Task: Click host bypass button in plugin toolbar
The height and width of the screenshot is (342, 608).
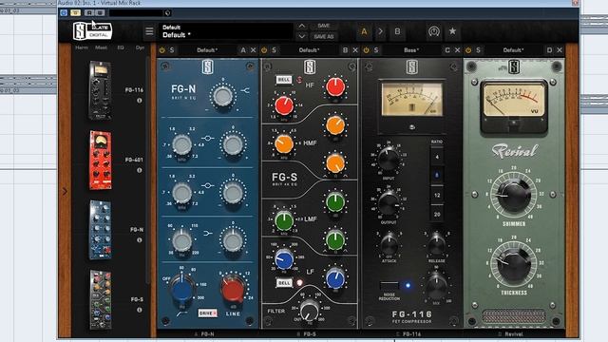Action: click(64, 12)
